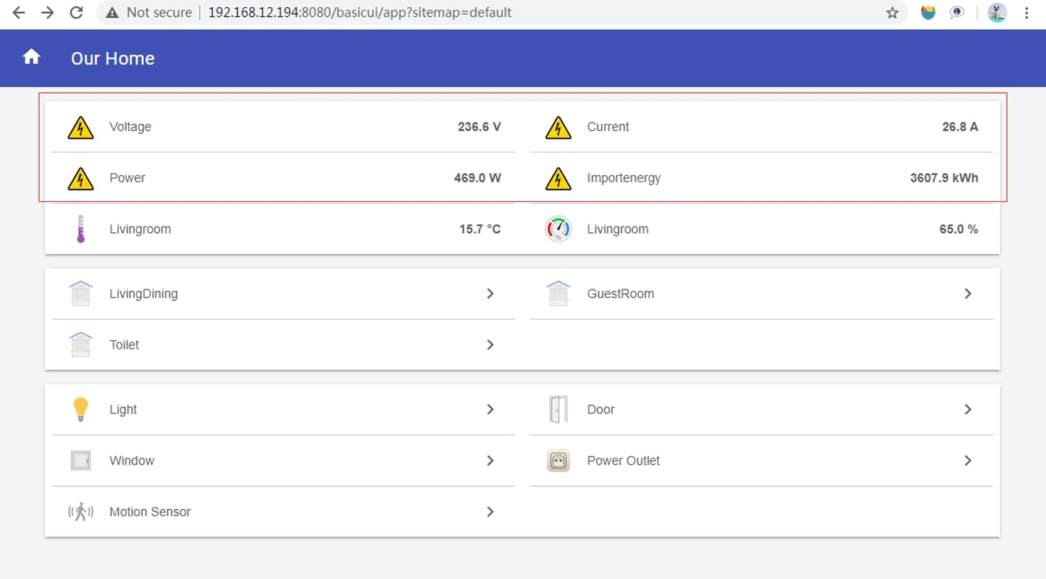1046x579 pixels.
Task: Click the Window frame icon
Action: (80, 461)
